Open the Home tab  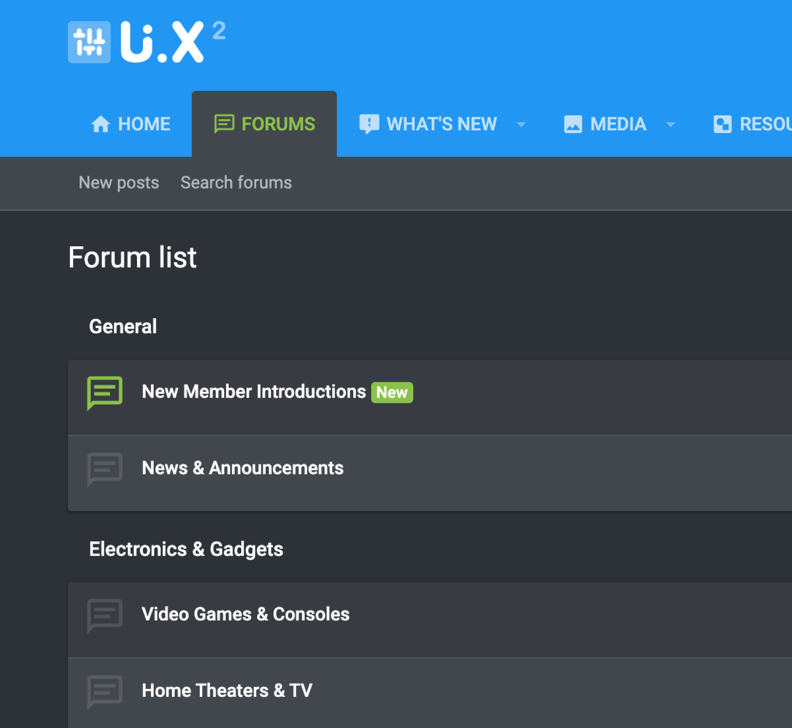pyautogui.click(x=144, y=124)
